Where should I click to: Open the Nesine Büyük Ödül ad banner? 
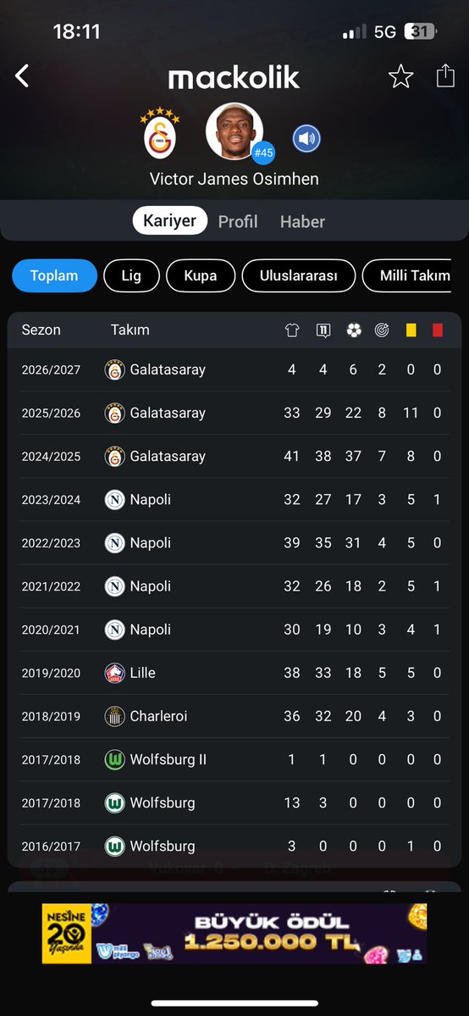pyautogui.click(x=234, y=934)
